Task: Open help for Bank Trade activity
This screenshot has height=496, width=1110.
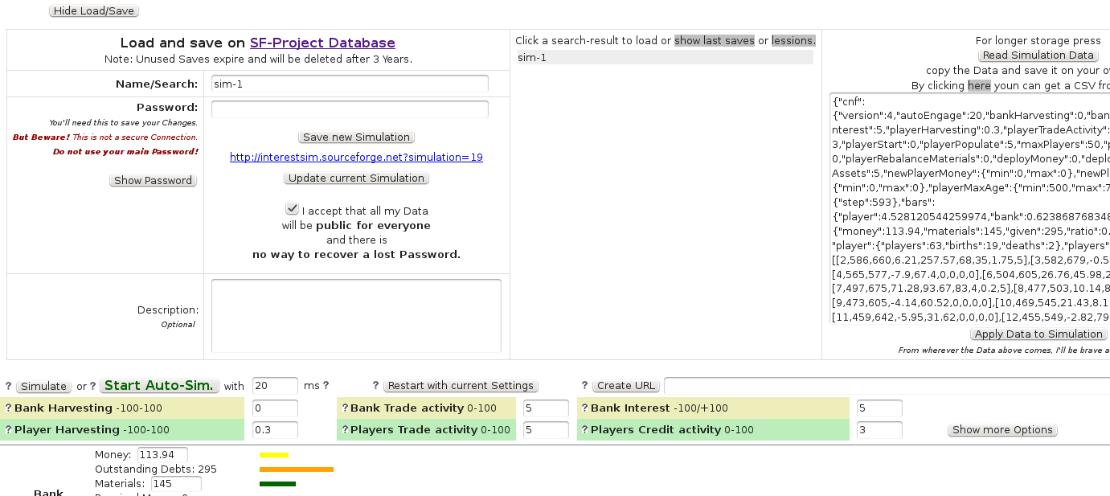Action: tap(346, 408)
